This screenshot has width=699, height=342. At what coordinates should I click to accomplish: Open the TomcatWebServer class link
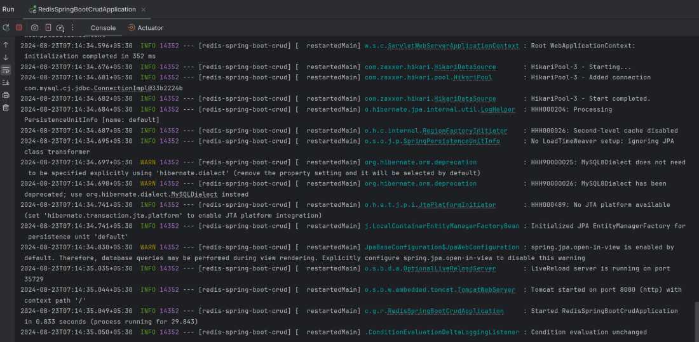[486, 290]
